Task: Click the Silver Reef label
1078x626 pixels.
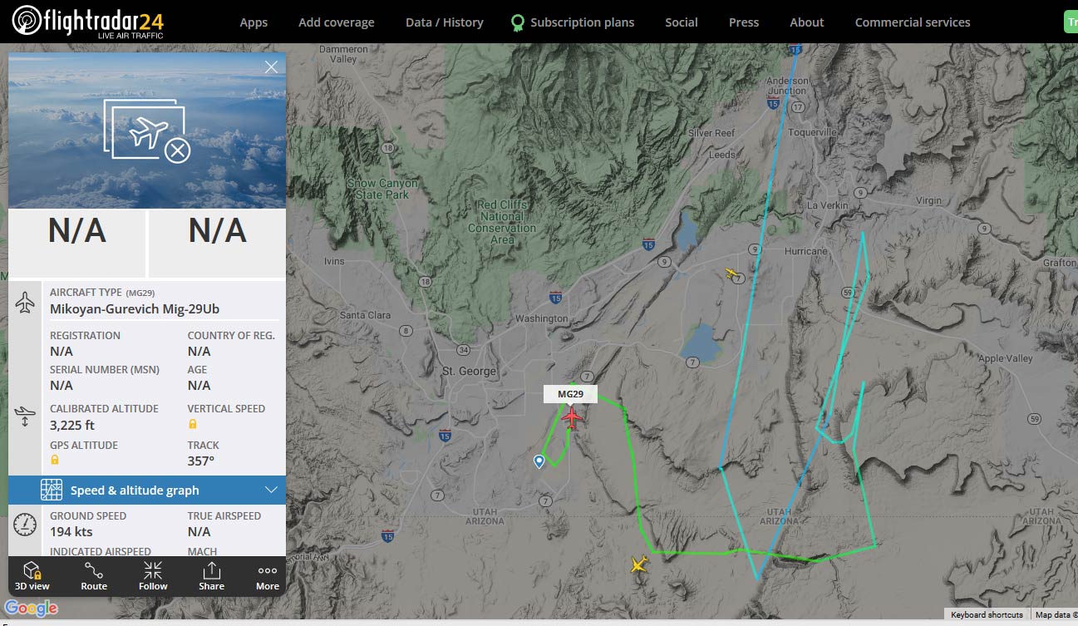Action: (x=711, y=133)
